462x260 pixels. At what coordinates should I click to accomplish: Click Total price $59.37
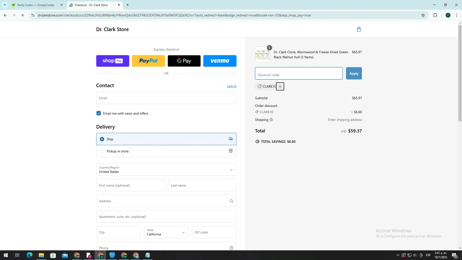coord(355,131)
